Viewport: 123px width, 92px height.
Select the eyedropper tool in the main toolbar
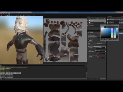pos(12,15)
